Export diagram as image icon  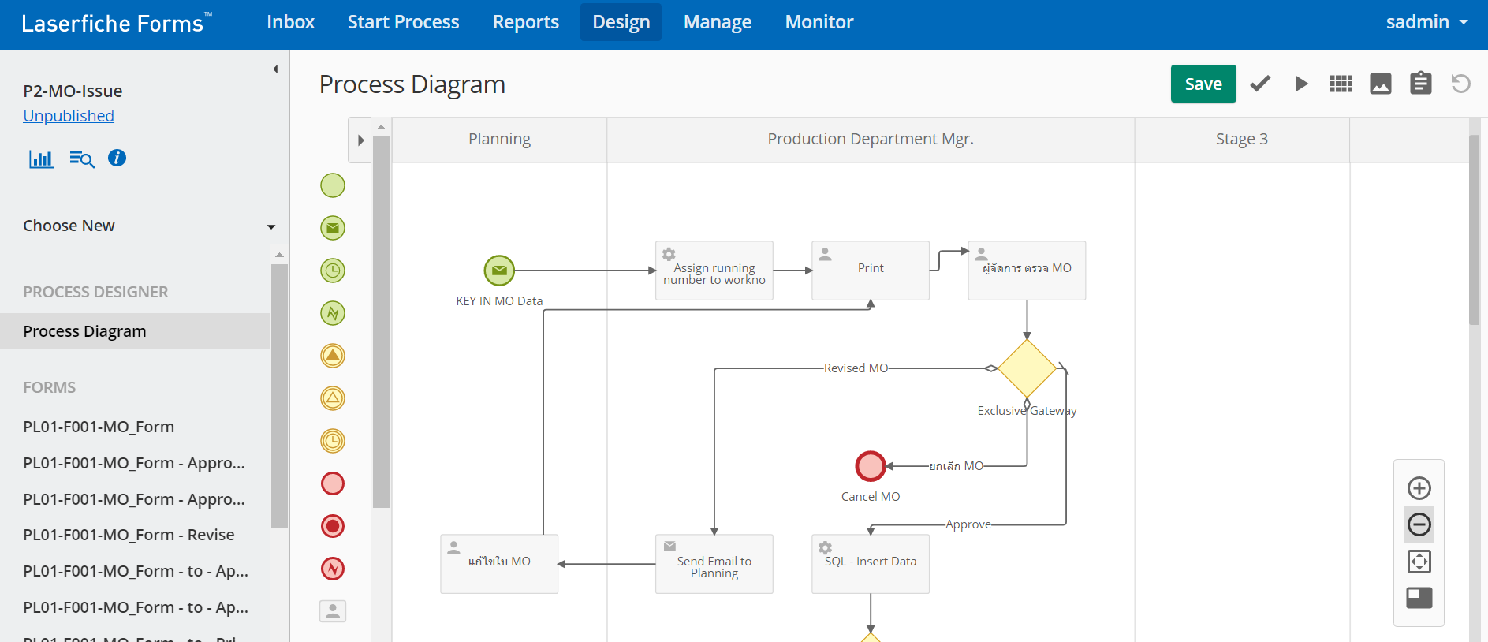1381,84
